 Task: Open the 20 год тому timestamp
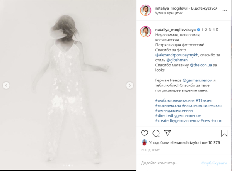click(150, 150)
